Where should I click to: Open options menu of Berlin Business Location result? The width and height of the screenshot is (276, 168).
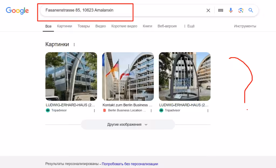coord(151,111)
